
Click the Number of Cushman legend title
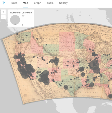[x=21, y=13]
